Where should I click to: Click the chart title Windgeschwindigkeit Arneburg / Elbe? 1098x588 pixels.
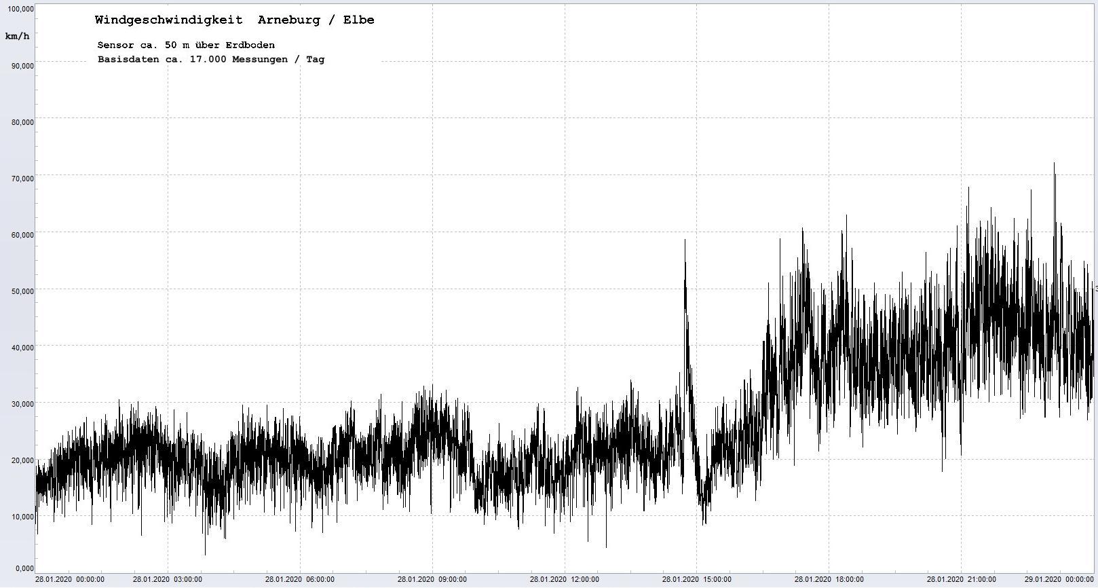[234, 20]
